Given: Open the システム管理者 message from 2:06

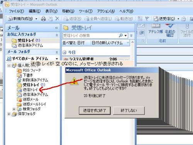Looking at the screenshot, I should (x=96, y=59).
